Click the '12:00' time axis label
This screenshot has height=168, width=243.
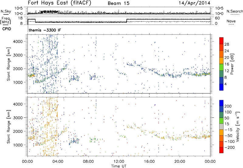(119, 162)
